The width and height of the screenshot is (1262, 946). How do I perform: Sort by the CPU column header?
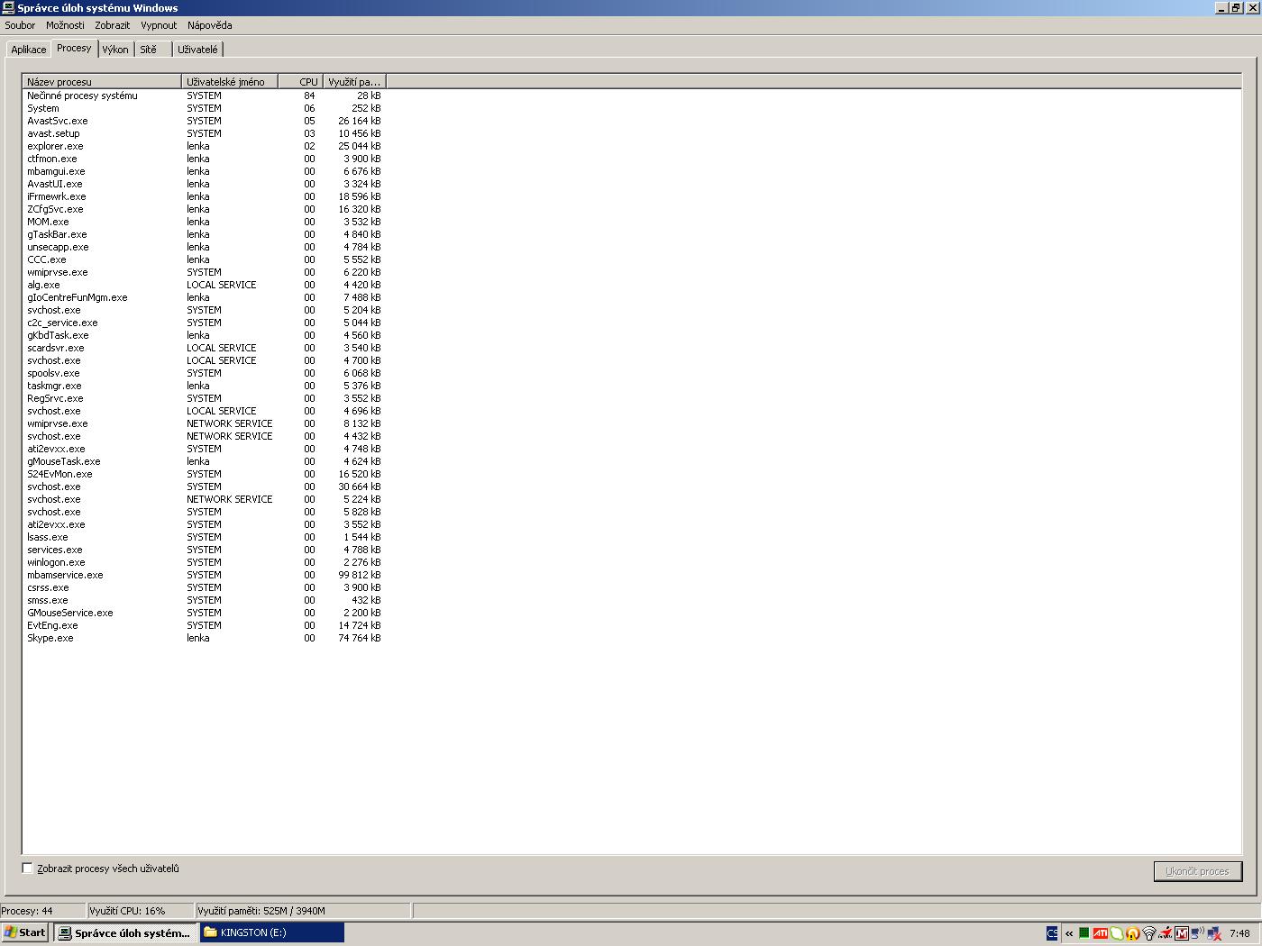tap(301, 82)
